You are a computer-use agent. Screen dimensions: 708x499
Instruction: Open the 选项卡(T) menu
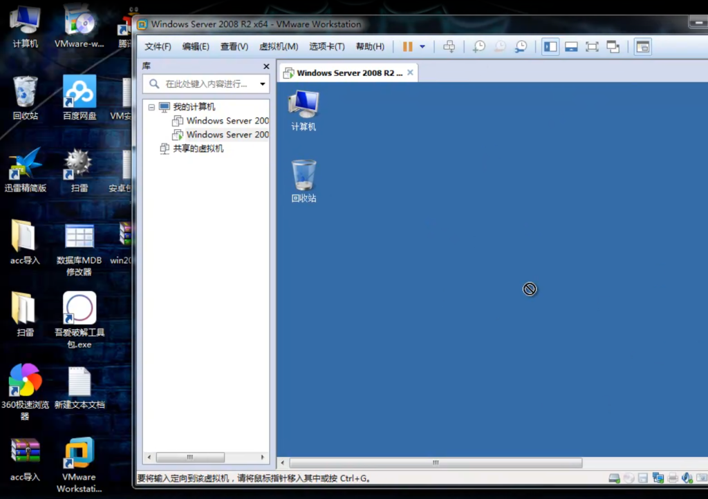coord(327,46)
